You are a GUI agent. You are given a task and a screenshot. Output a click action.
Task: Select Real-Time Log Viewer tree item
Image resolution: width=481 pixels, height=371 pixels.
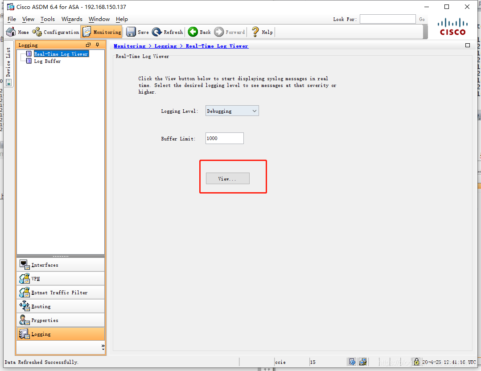point(61,54)
